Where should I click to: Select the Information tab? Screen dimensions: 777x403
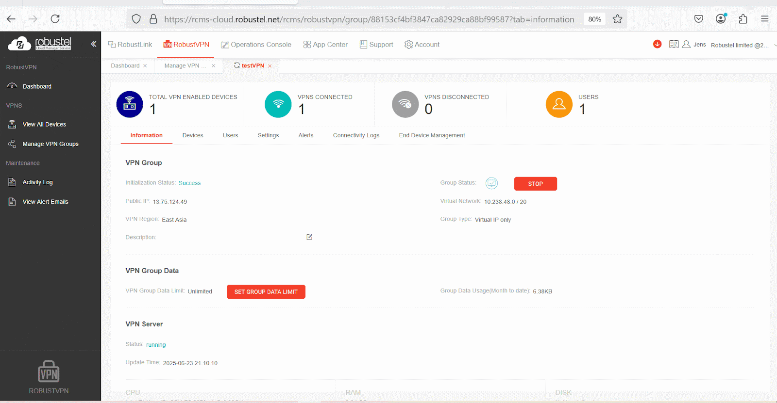(146, 135)
